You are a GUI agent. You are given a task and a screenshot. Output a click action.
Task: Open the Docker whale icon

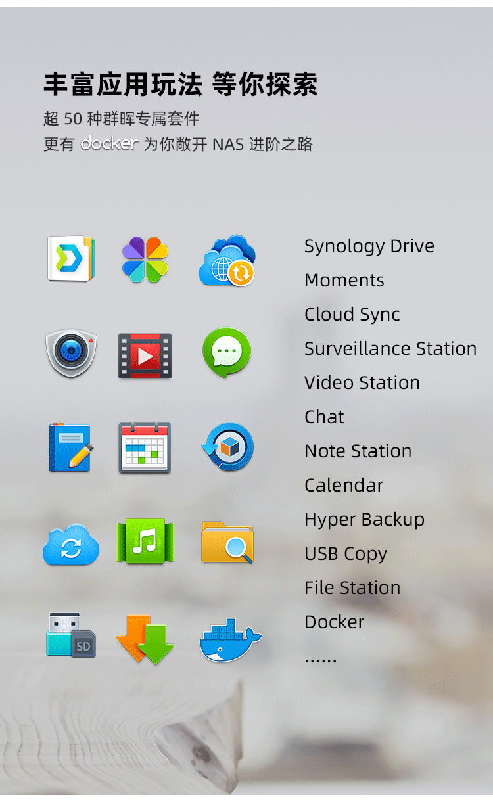tap(230, 639)
